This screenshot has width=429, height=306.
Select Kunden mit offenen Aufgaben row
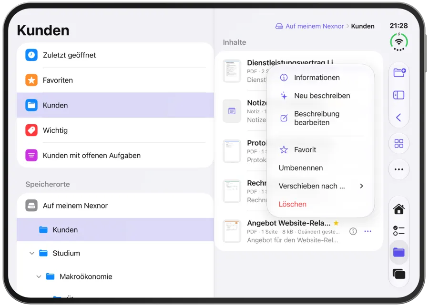click(115, 156)
